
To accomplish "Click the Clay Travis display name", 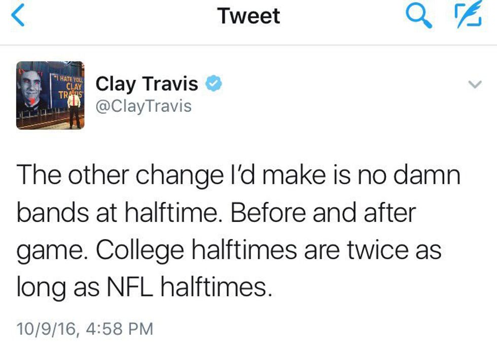I will point(147,84).
